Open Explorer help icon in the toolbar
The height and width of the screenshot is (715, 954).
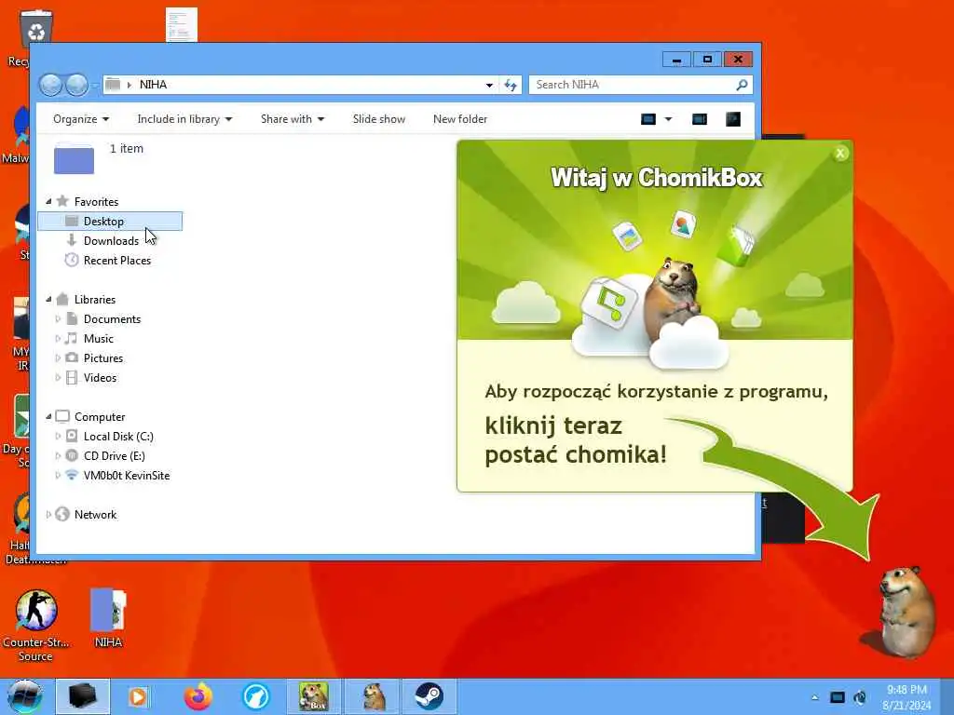coord(733,119)
